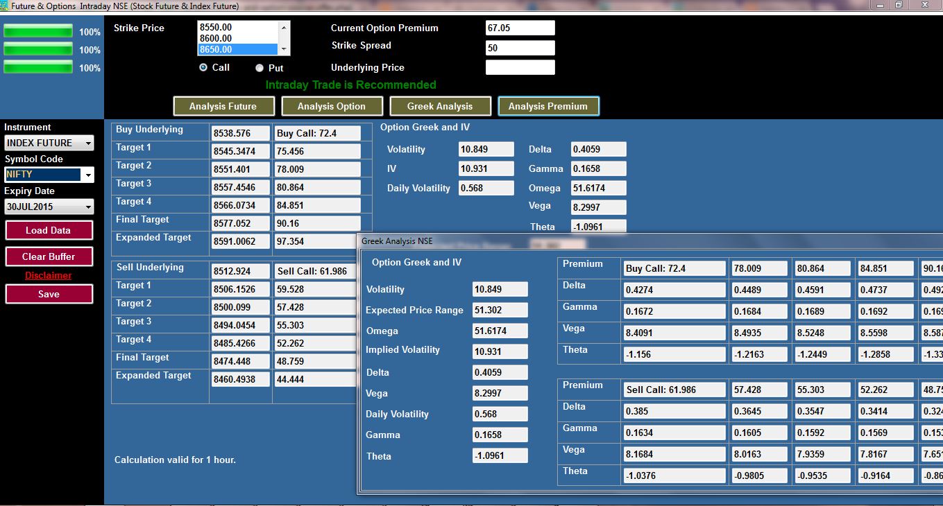Click the Load Data button
This screenshot has height=506, width=943.
click(49, 231)
